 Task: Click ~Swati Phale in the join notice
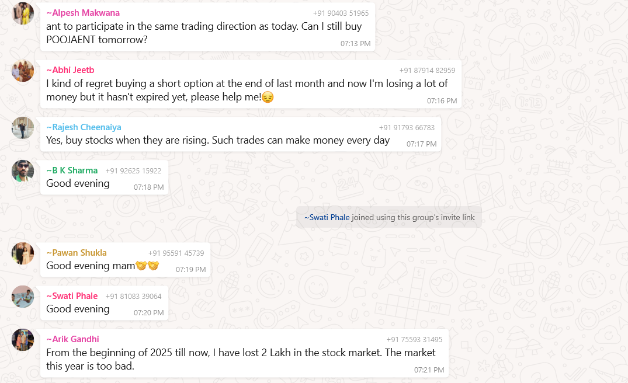tap(327, 217)
